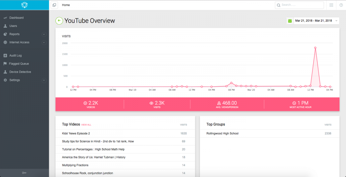Click the Audit Log list icon
The image size is (346, 177).
pos(5,56)
